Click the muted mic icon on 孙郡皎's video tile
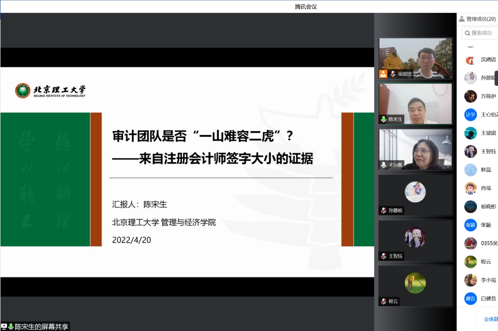 tap(383, 210)
